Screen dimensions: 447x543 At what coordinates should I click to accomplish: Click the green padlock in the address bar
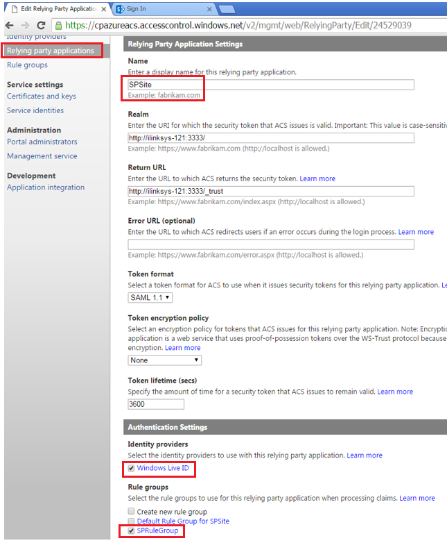[59, 25]
